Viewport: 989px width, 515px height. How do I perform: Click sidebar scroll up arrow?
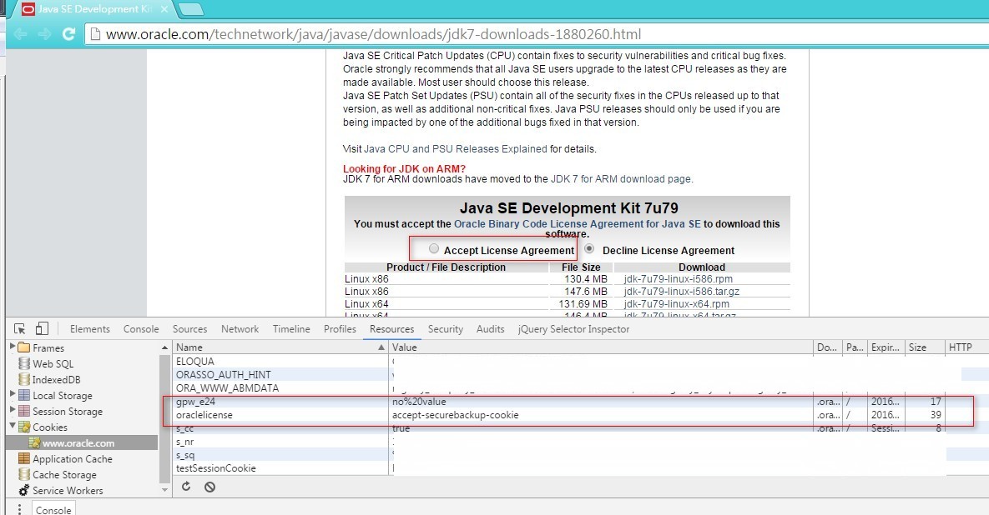tap(164, 347)
